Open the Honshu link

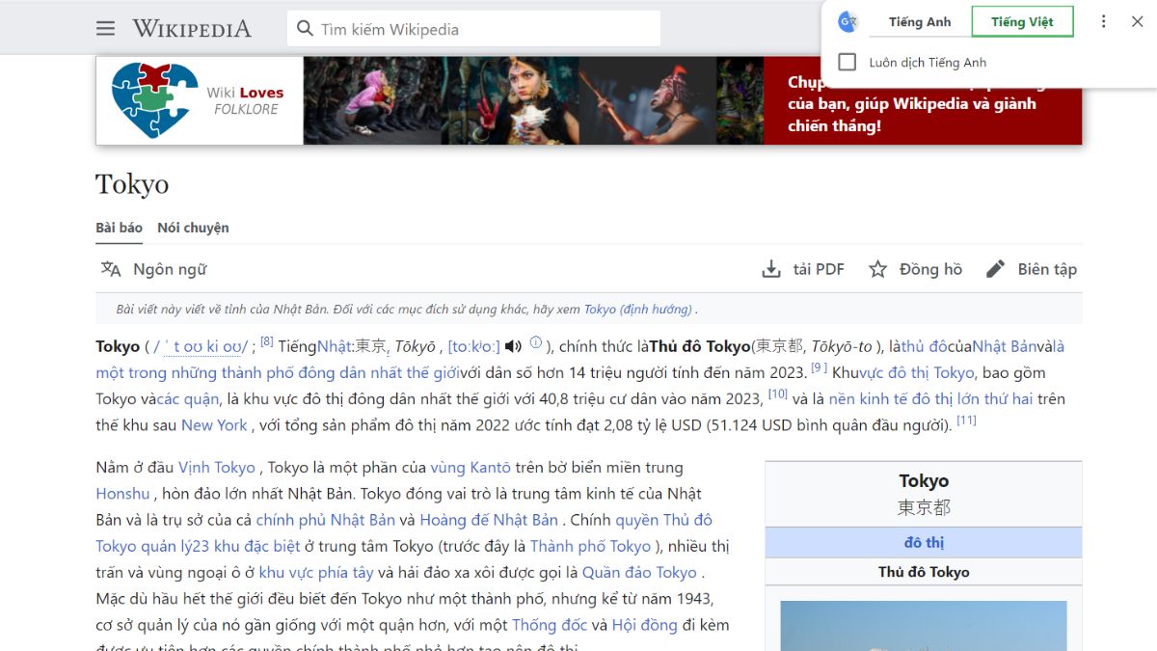pyautogui.click(x=122, y=493)
